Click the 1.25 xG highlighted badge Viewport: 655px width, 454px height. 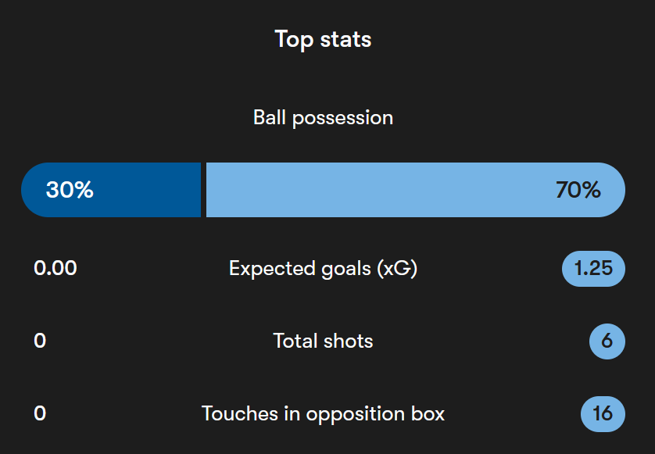pos(593,269)
